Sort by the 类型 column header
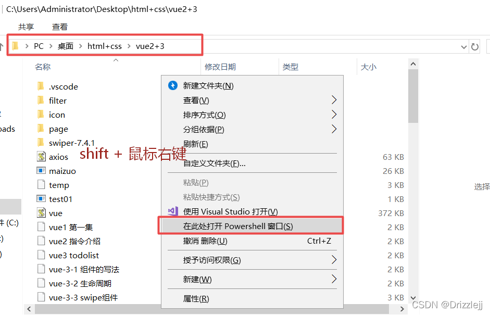Image resolution: width=490 pixels, height=315 pixels. pos(291,67)
